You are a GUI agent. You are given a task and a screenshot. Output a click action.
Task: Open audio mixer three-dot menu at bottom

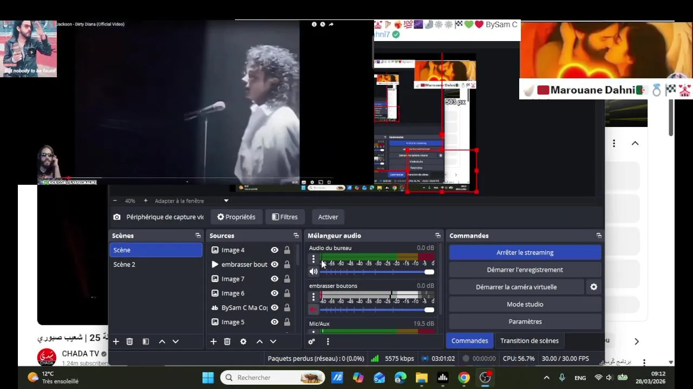click(x=328, y=341)
